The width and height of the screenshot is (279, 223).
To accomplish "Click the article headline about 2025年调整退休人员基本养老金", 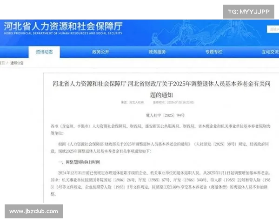I will pos(161,89).
